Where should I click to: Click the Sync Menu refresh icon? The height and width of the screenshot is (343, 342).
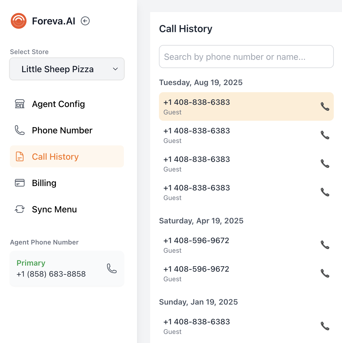tap(19, 209)
